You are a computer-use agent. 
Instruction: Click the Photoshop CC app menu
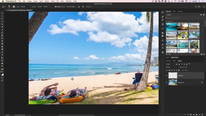(x=11, y=1)
